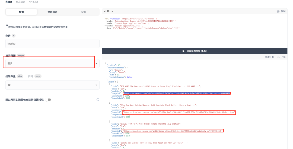Click the title "POP MART The Monsters LABUBU Dress"
Screen dimensions: 293x149
click(x=161, y=86)
